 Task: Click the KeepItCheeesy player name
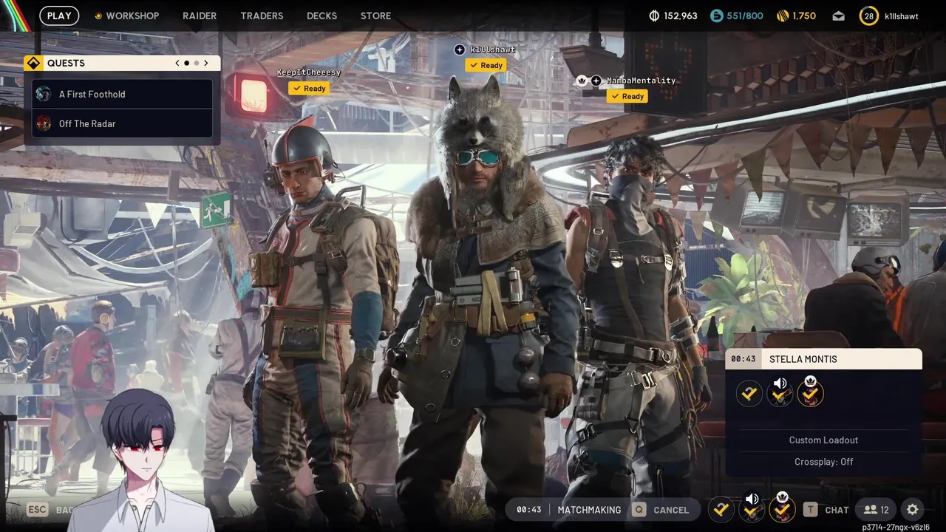(x=309, y=72)
